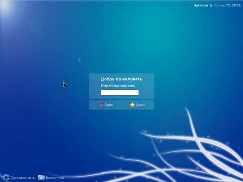Click the home folder icon beside Выключить
The height and width of the screenshot is (182, 243).
(x=41, y=177)
